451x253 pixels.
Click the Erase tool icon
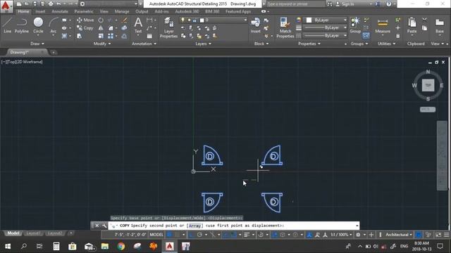point(124,20)
